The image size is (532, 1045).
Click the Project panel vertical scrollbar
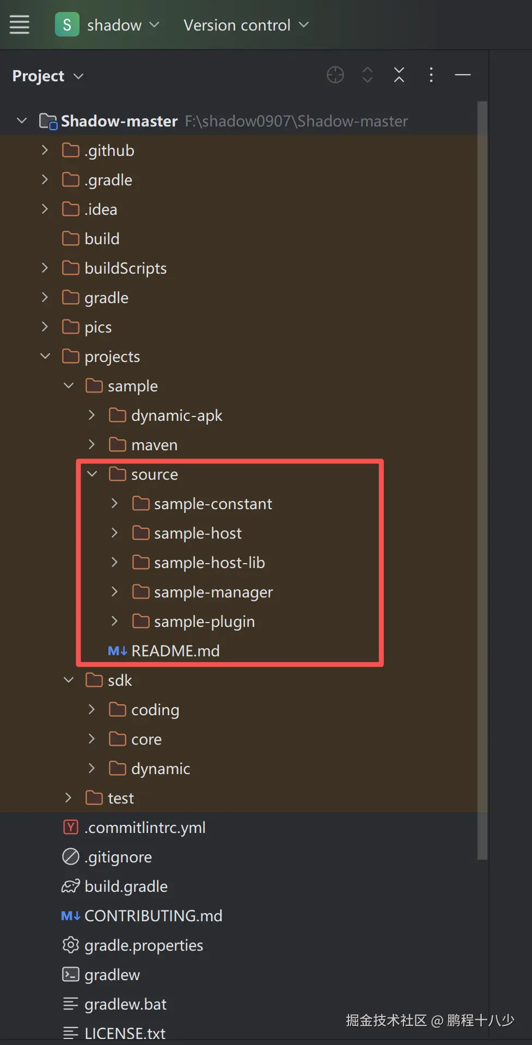[482, 480]
